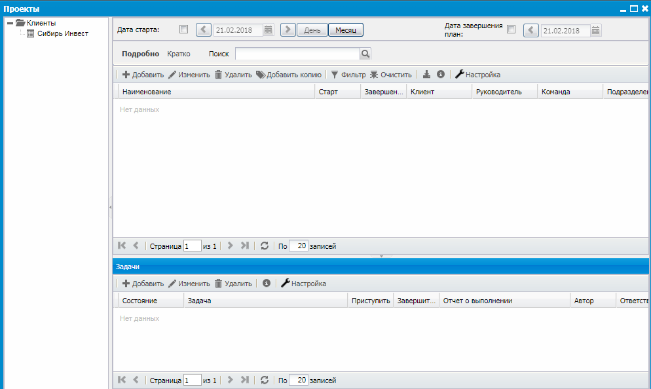Refresh the projects grid

[265, 246]
